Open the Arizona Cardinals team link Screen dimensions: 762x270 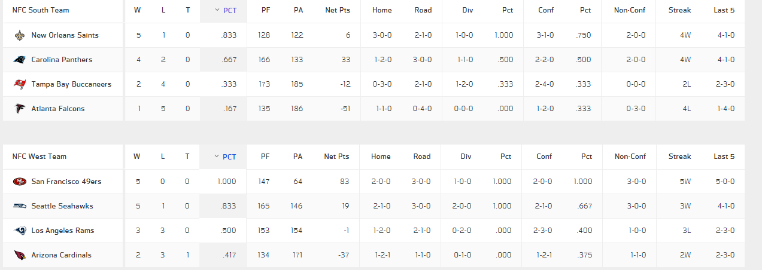tap(62, 255)
